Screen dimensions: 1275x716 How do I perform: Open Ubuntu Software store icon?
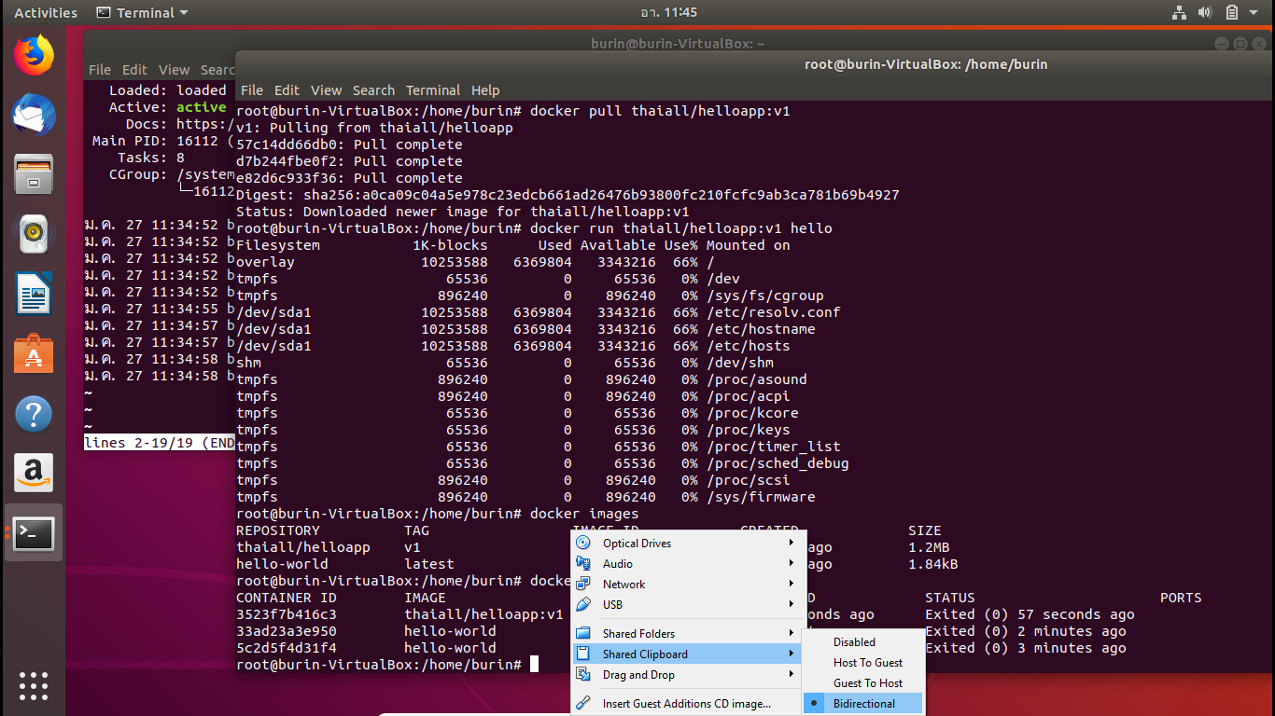[x=34, y=354]
